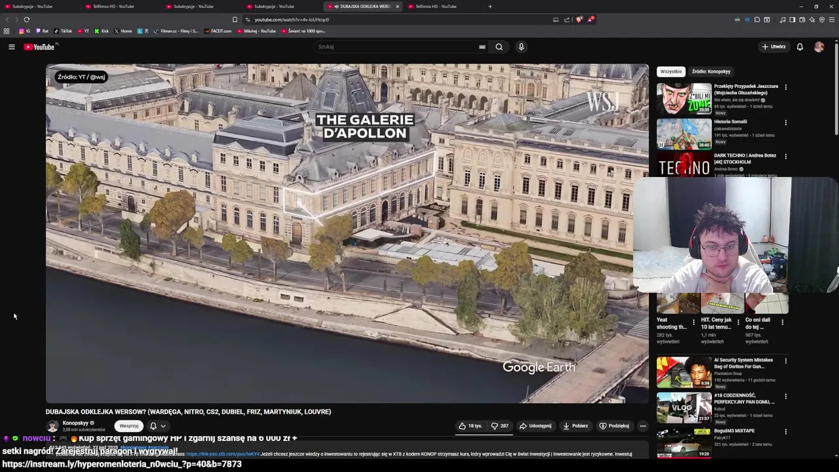Open the Konopskyy channel name

pos(75,423)
